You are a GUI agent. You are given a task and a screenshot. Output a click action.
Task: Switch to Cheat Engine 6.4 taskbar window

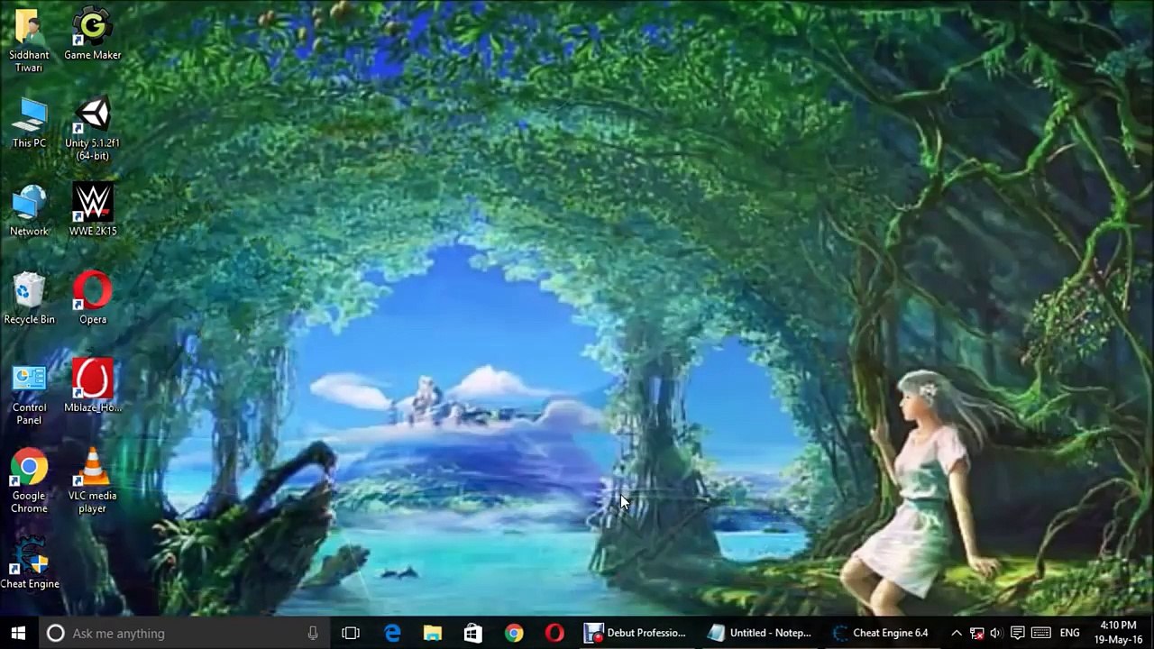pyautogui.click(x=881, y=633)
